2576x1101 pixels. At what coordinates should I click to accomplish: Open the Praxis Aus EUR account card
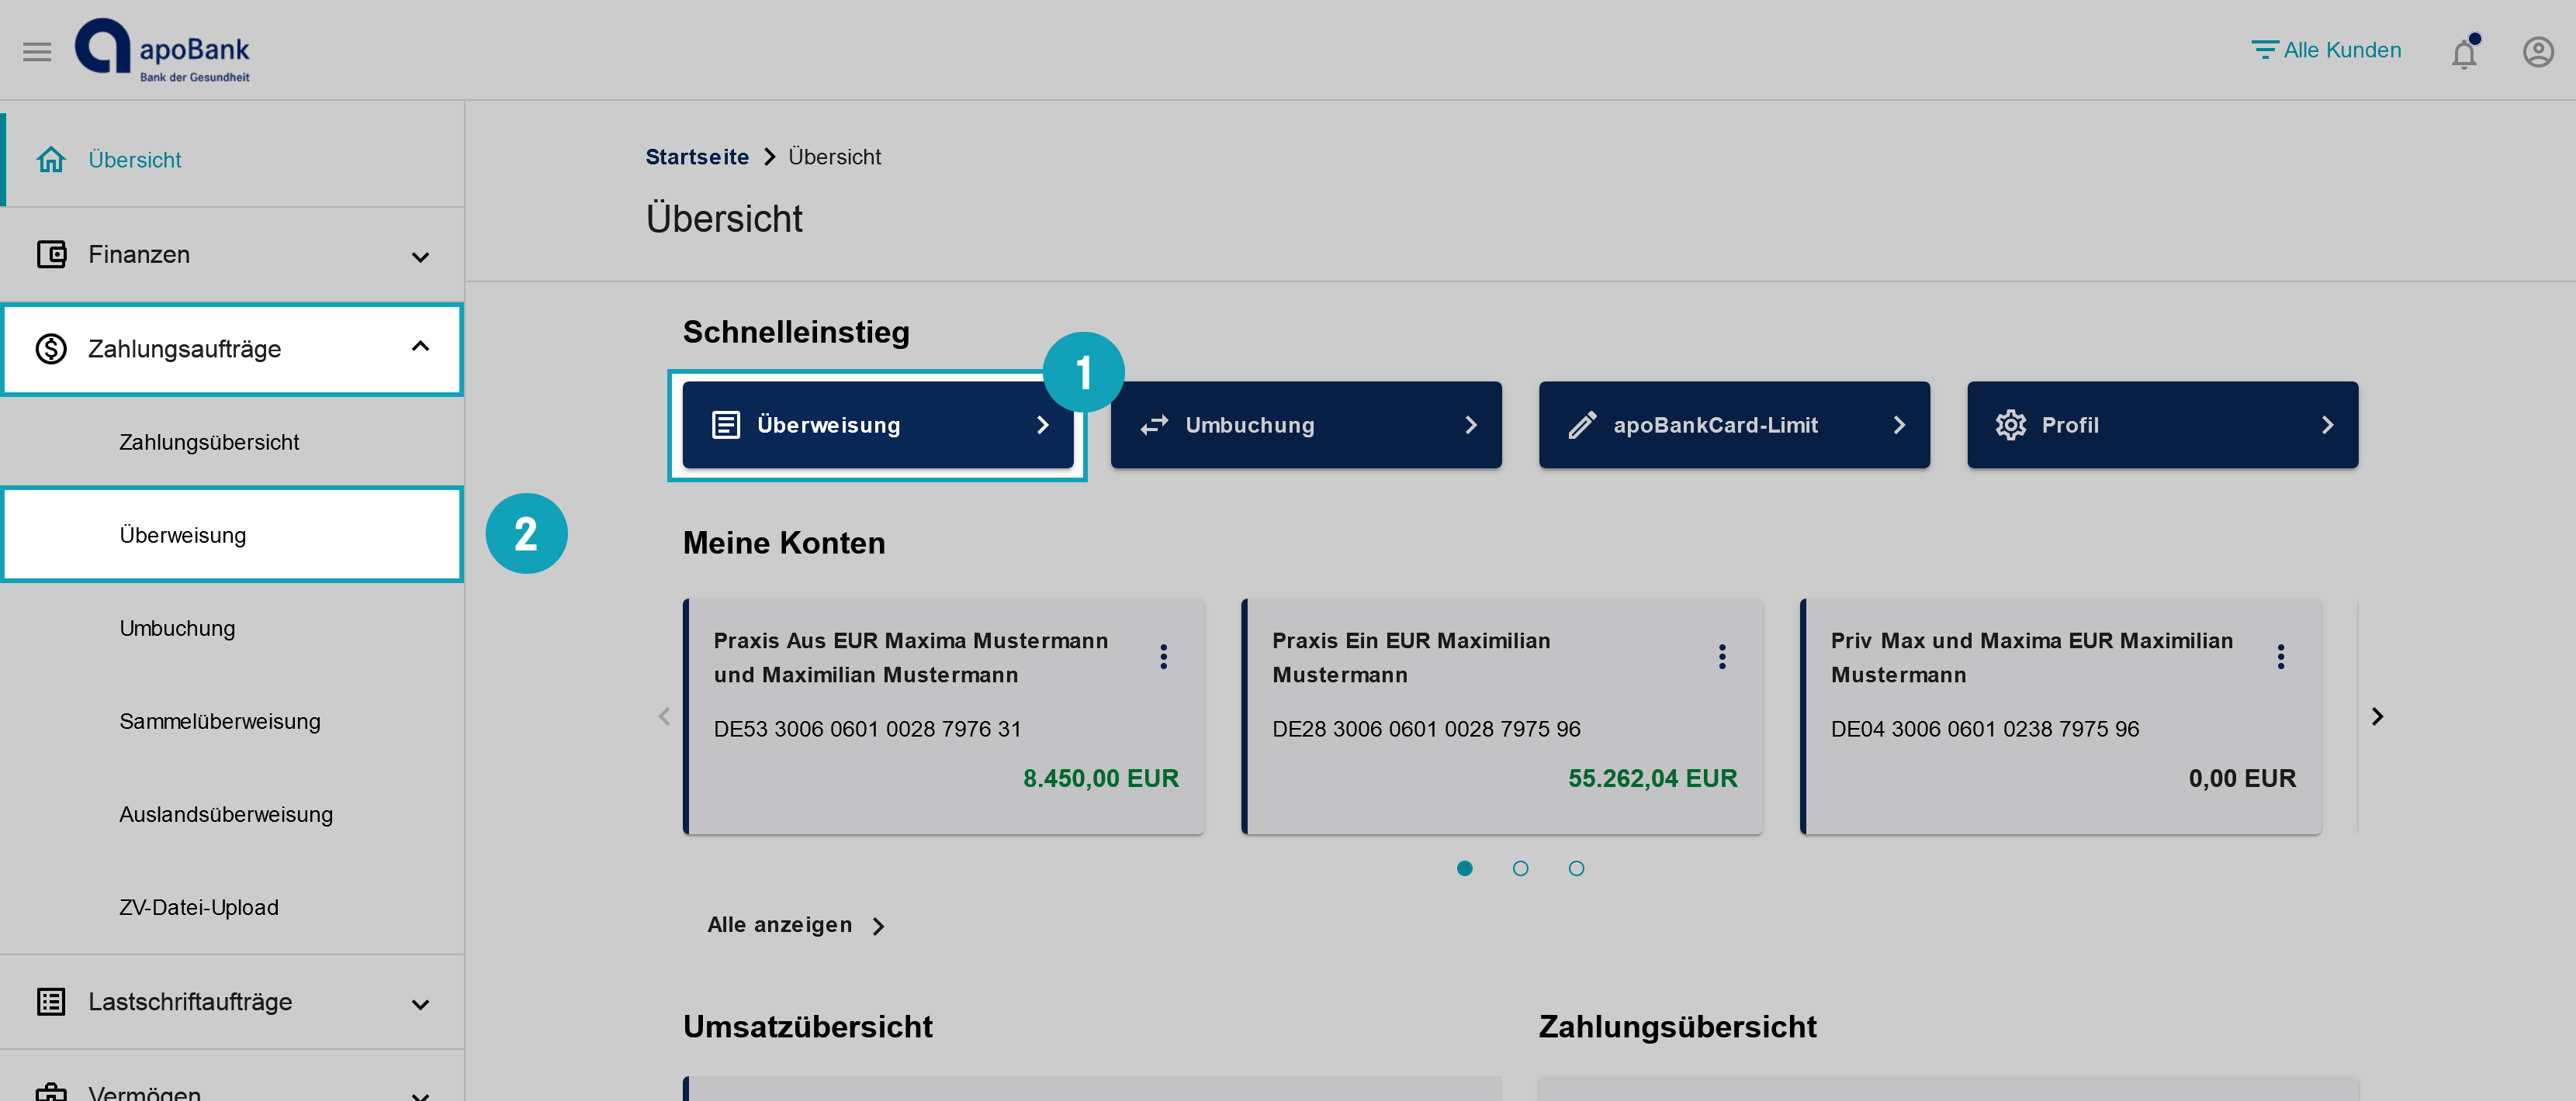pos(943,716)
